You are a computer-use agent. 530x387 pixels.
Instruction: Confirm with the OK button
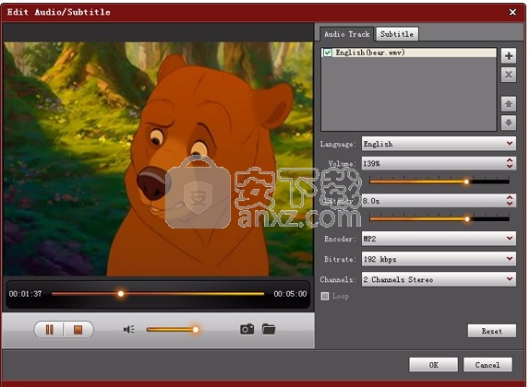(x=434, y=365)
